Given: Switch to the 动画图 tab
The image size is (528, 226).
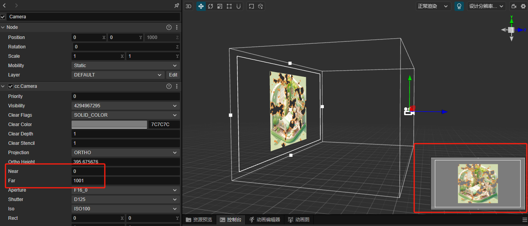Looking at the screenshot, I should click(299, 220).
